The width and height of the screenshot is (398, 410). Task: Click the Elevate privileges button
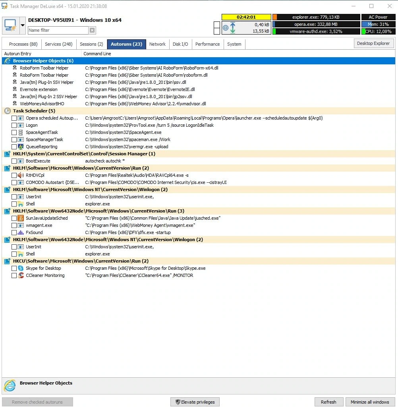[x=195, y=402]
